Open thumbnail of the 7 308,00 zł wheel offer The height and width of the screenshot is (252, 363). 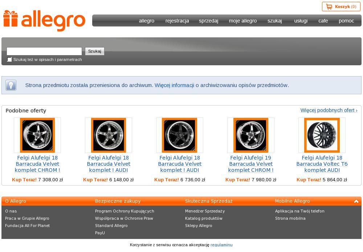pos(37,135)
